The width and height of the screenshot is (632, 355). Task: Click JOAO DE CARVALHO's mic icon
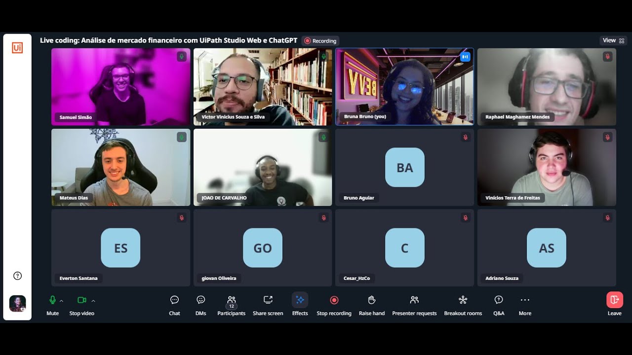click(323, 137)
